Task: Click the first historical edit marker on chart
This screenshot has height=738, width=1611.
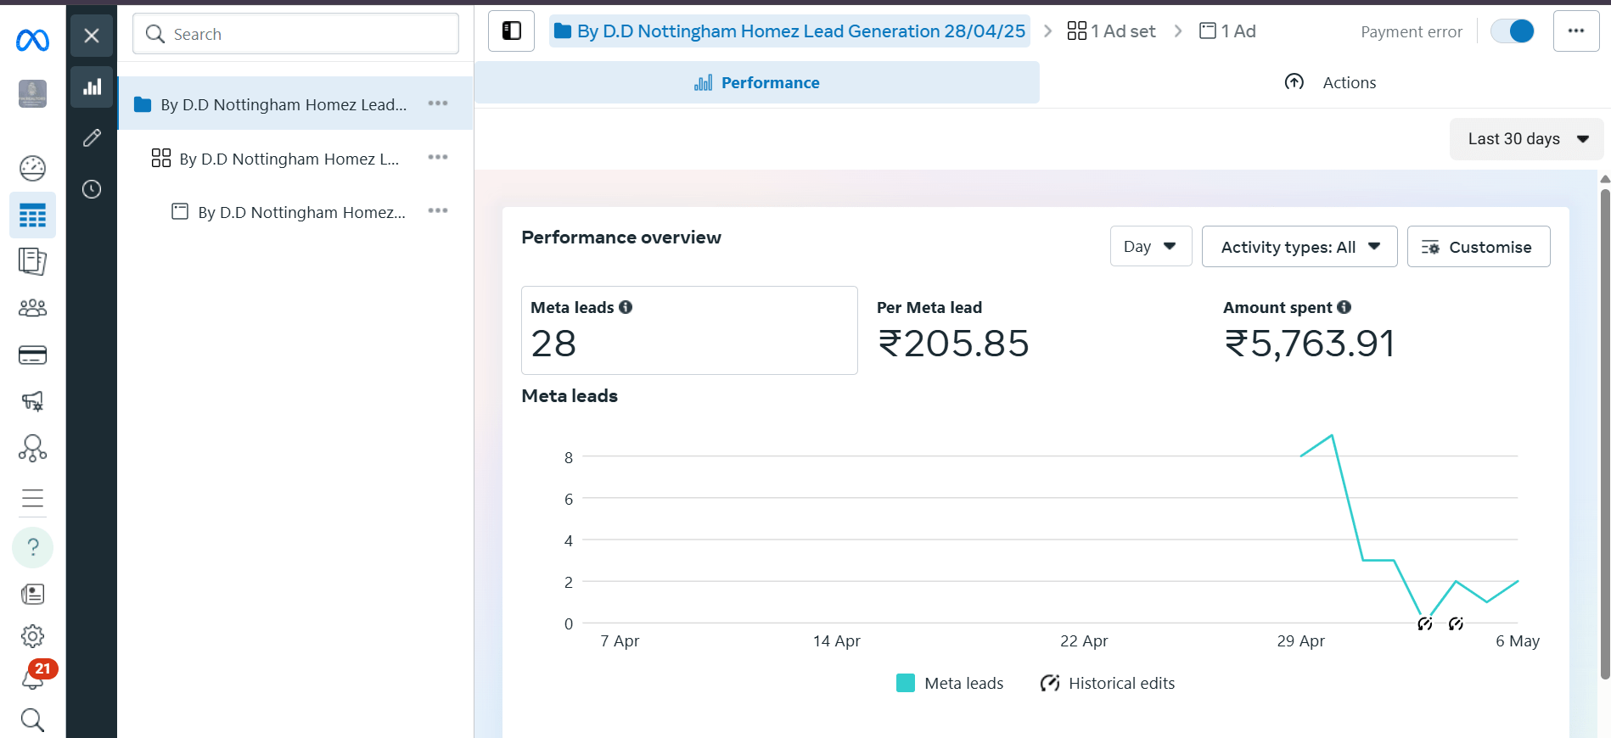Action: tap(1425, 624)
